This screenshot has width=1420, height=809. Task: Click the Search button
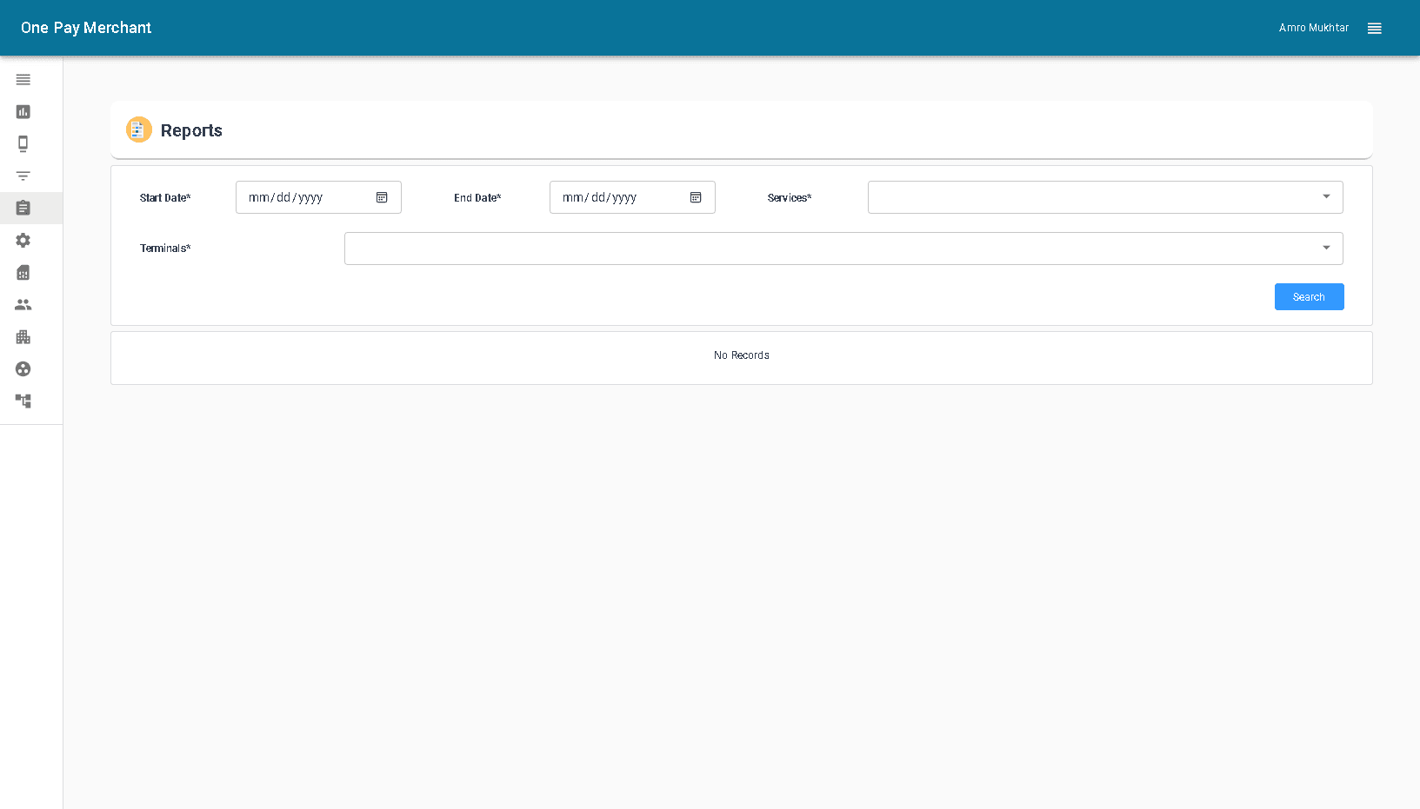[1309, 296]
